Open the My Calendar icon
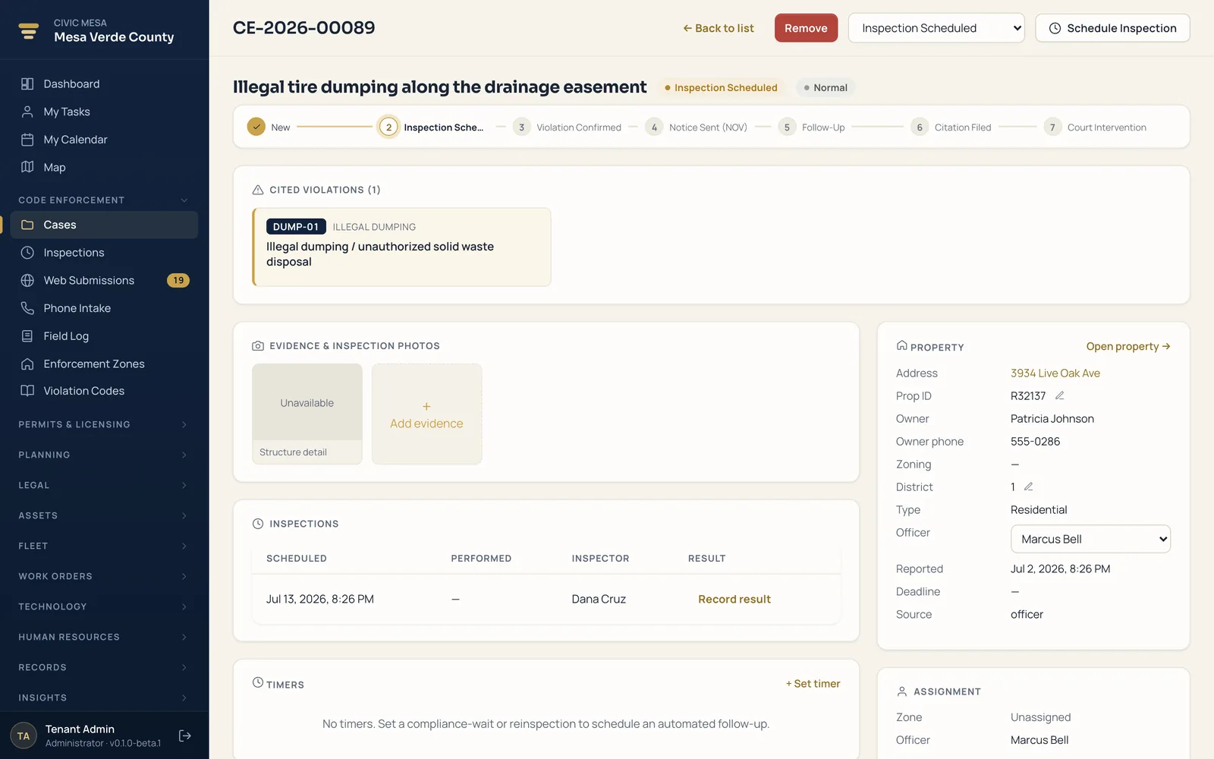 click(27, 140)
